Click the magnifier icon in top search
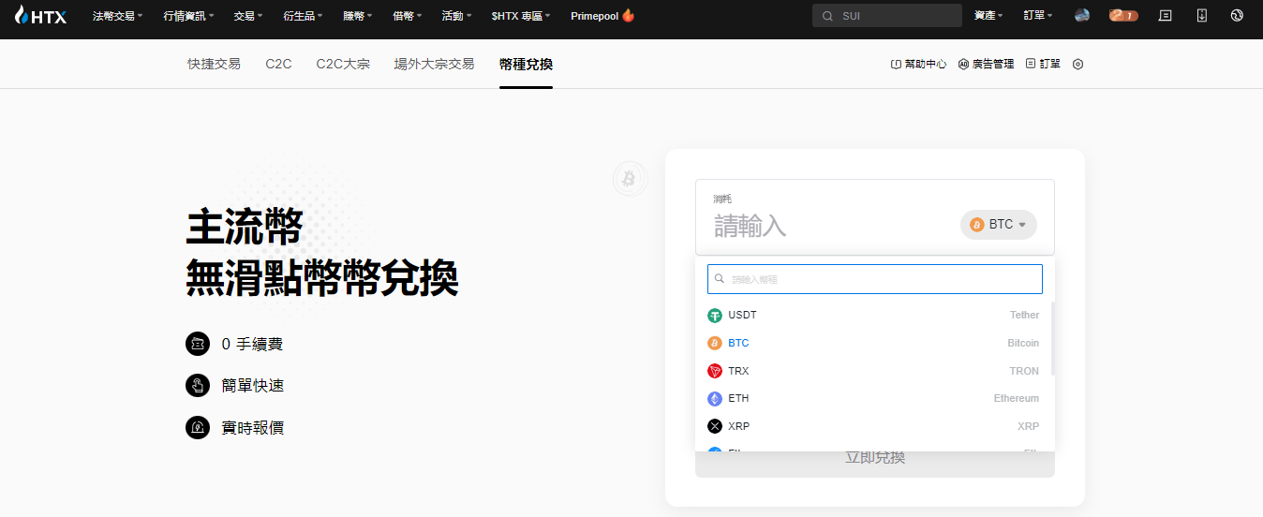Viewport: 1263px width, 517px height. point(827,16)
